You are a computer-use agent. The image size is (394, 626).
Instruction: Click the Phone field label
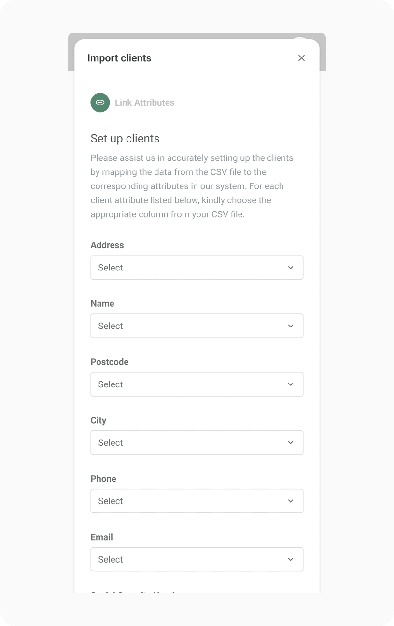click(103, 479)
